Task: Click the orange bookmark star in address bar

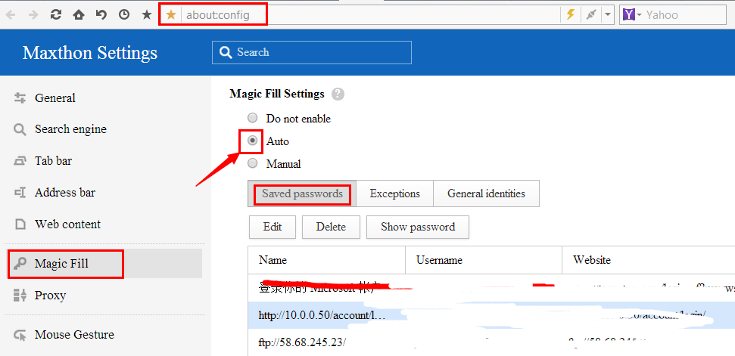Action: (171, 15)
